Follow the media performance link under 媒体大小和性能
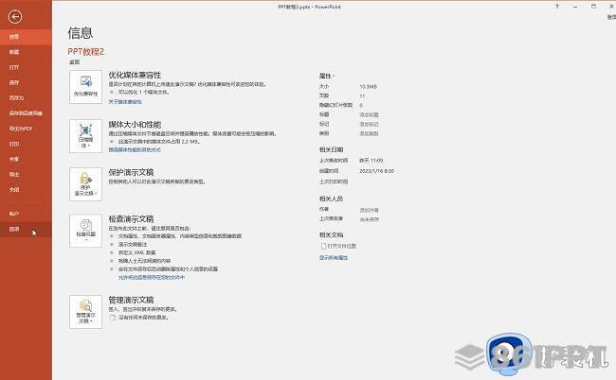 click(135, 150)
